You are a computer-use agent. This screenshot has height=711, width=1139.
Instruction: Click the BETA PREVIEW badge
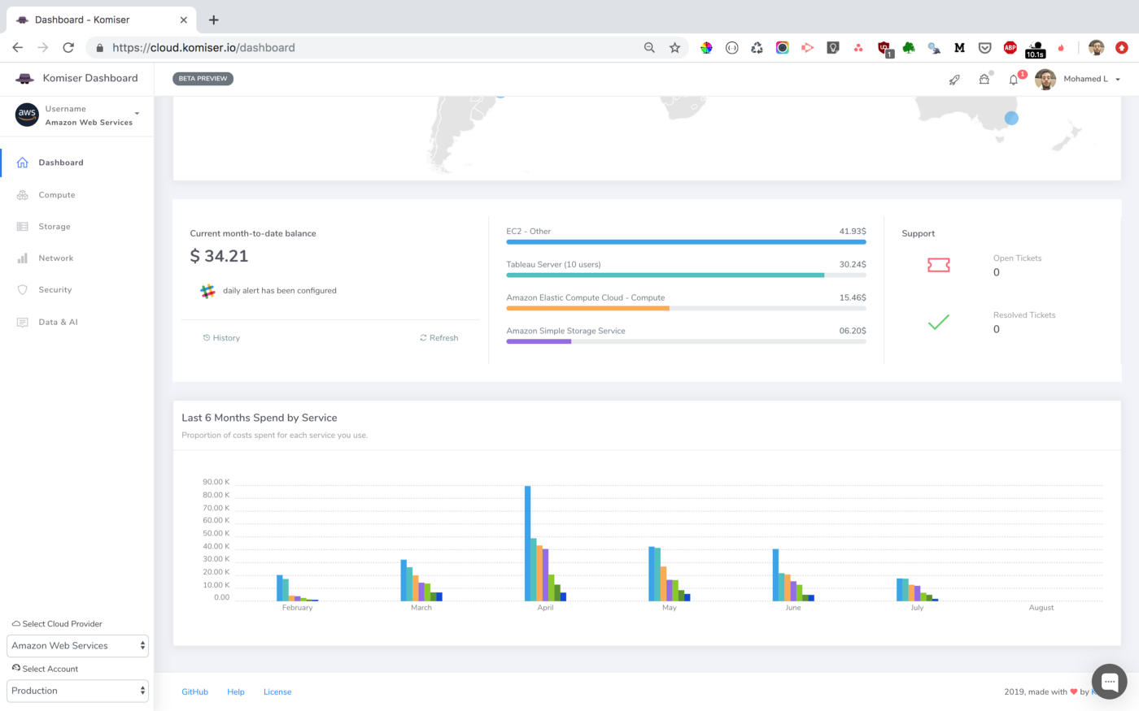(203, 79)
